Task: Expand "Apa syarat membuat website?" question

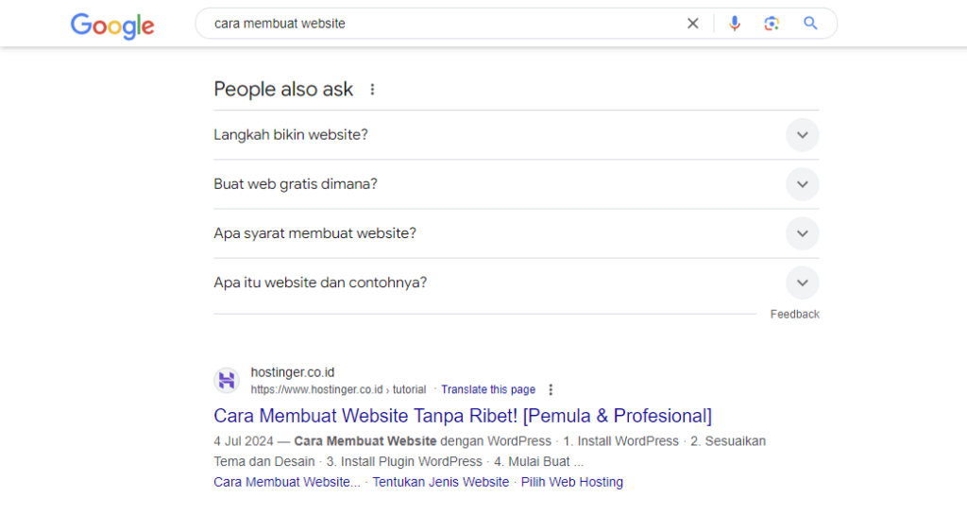Action: coord(802,233)
